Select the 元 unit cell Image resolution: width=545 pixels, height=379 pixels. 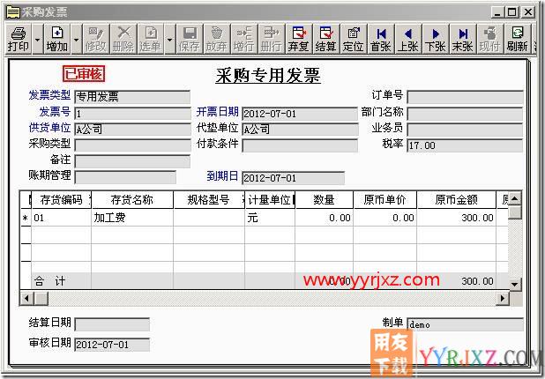270,218
